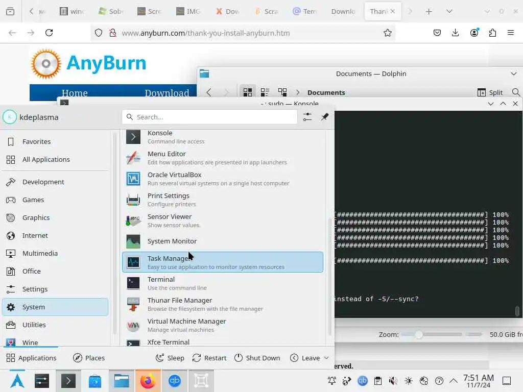Open Firefox downloads panel

tap(455, 33)
